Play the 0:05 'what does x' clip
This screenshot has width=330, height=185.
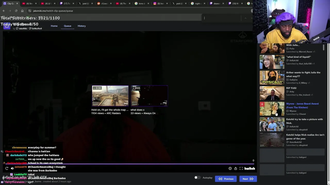click(x=149, y=96)
